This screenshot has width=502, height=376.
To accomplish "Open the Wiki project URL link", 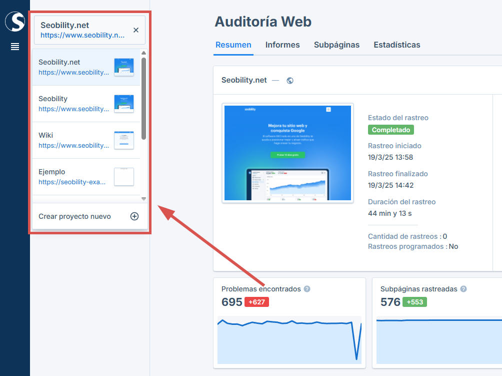I will (73, 146).
